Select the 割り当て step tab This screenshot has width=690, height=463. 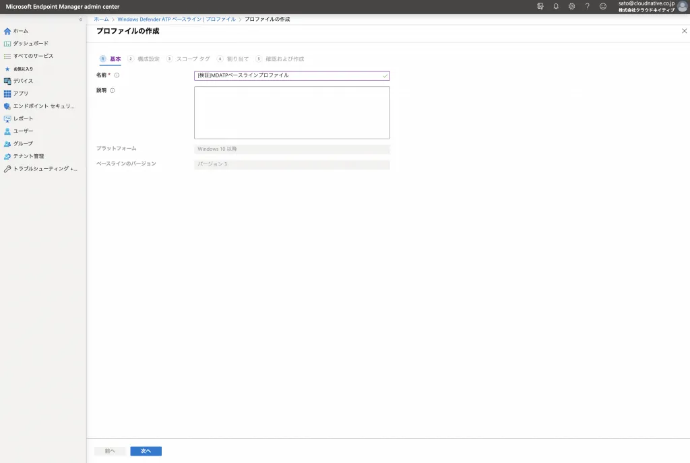pos(232,59)
